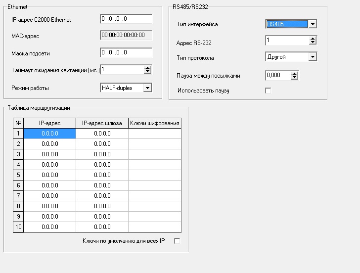The height and width of the screenshot is (273, 360).
Task: Select IP-адрес шлюза cell in row 3
Action: [102, 154]
